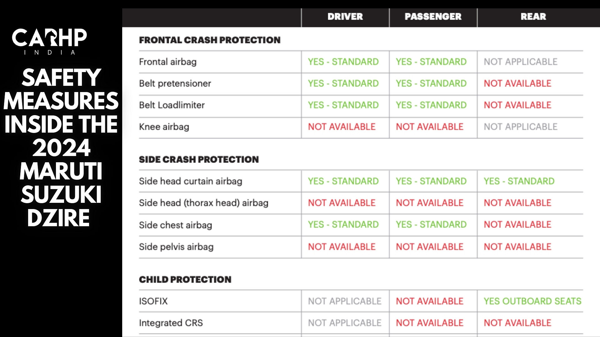Select the DRIVER column header
The width and height of the screenshot is (600, 337).
click(345, 17)
